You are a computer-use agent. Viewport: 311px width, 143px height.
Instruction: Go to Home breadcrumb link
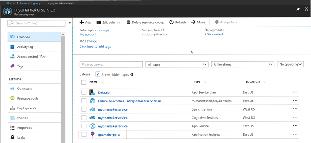coord(11,3)
